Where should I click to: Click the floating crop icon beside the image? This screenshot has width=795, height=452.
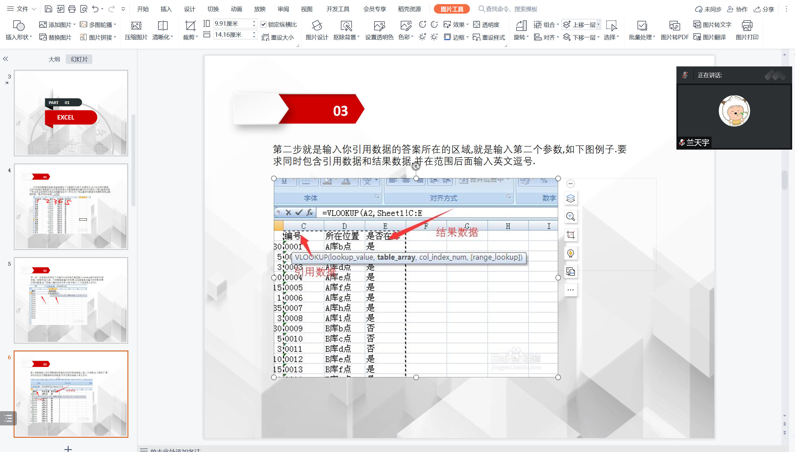571,235
